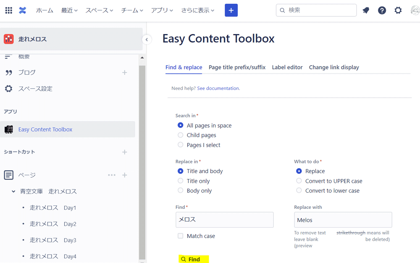The image size is (420, 263).
Task: Click the See documentation link
Action: pyautogui.click(x=218, y=88)
